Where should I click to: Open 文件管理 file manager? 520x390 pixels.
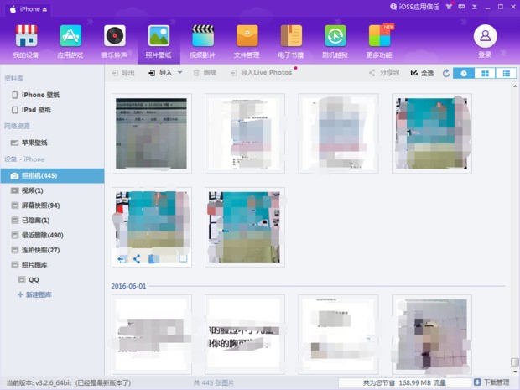coord(247,41)
